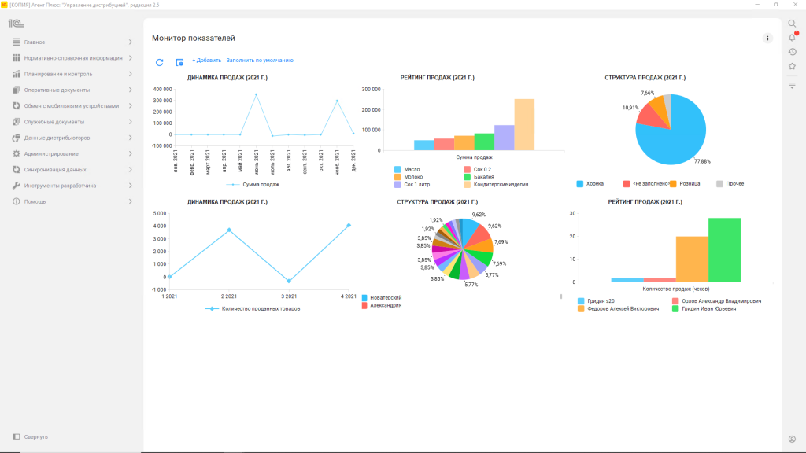Open the history clock icon
Image resolution: width=806 pixels, height=453 pixels.
pyautogui.click(x=792, y=52)
